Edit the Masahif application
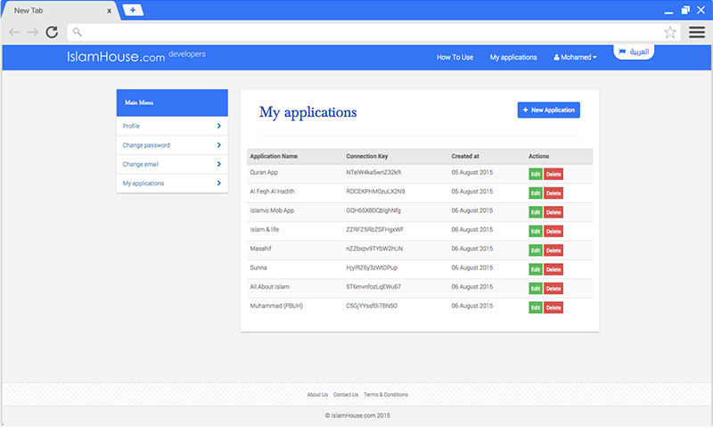The width and height of the screenshot is (713, 428). [x=536, y=251]
